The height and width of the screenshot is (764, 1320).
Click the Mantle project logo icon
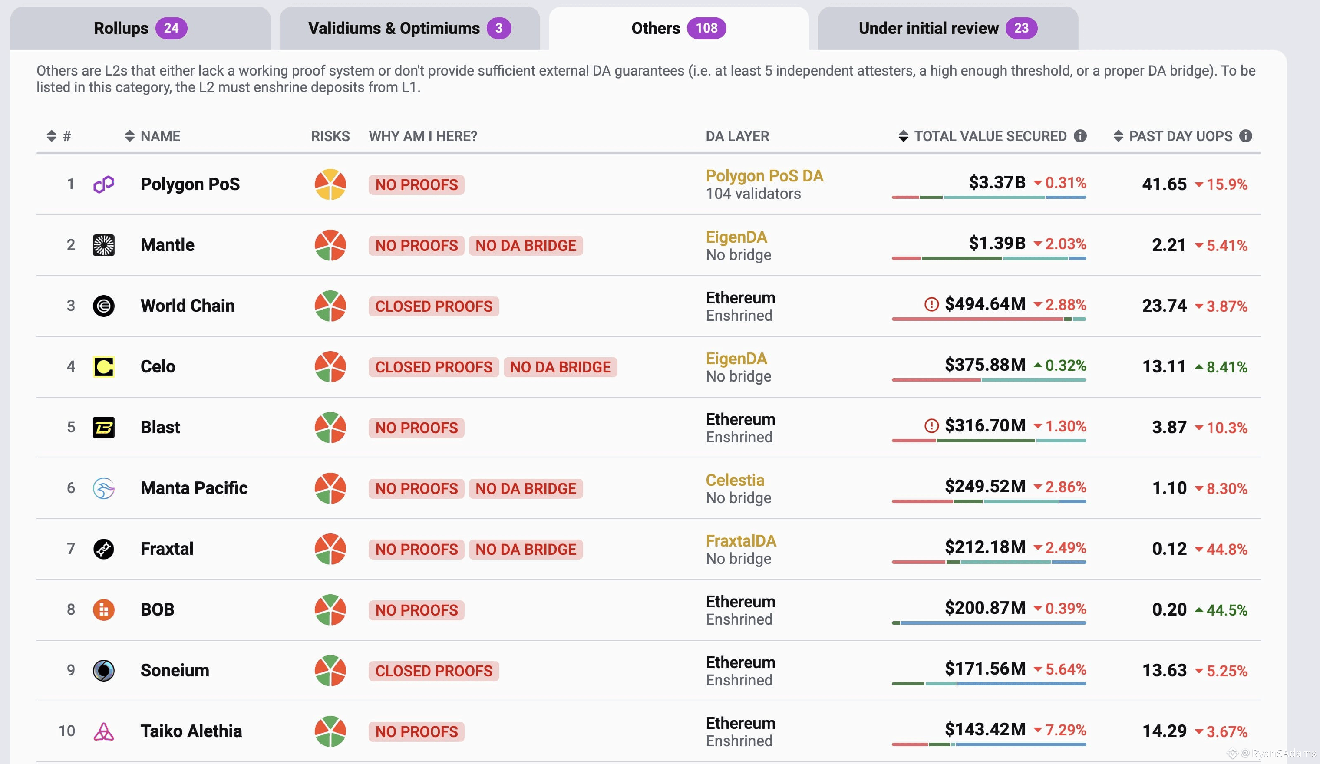(x=104, y=245)
